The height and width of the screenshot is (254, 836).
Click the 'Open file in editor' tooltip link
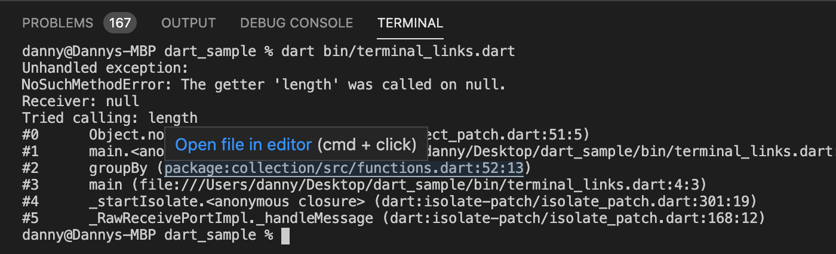244,144
